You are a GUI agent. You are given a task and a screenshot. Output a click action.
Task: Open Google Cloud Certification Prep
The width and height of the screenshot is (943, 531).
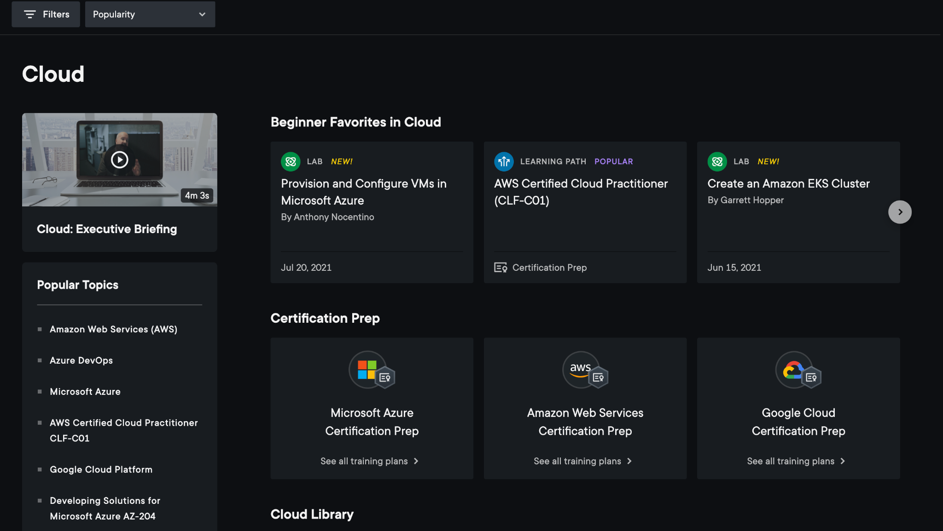pyautogui.click(x=798, y=422)
